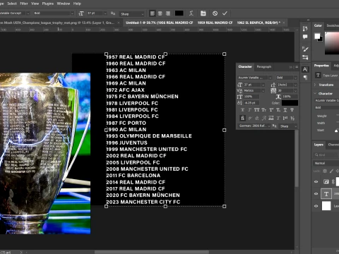Click the Character panel icon in dock
Viewport: 339px width, 254px height.
(305, 69)
